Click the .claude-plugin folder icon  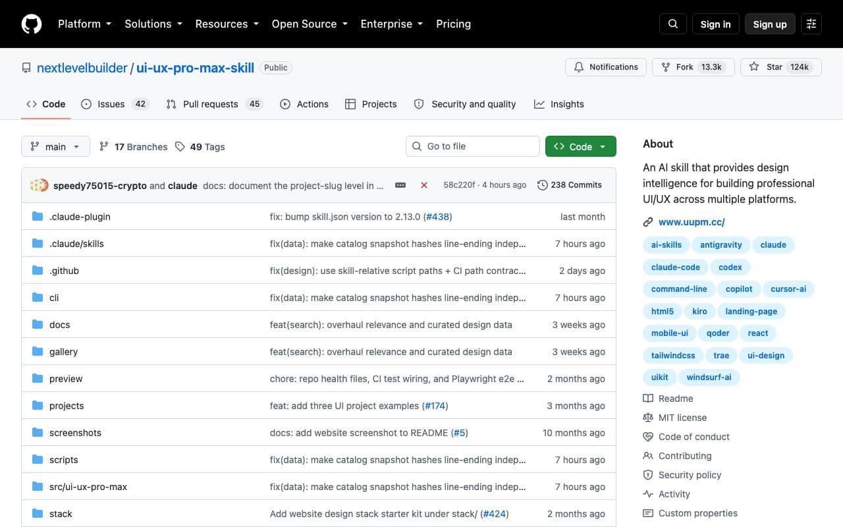tap(38, 217)
